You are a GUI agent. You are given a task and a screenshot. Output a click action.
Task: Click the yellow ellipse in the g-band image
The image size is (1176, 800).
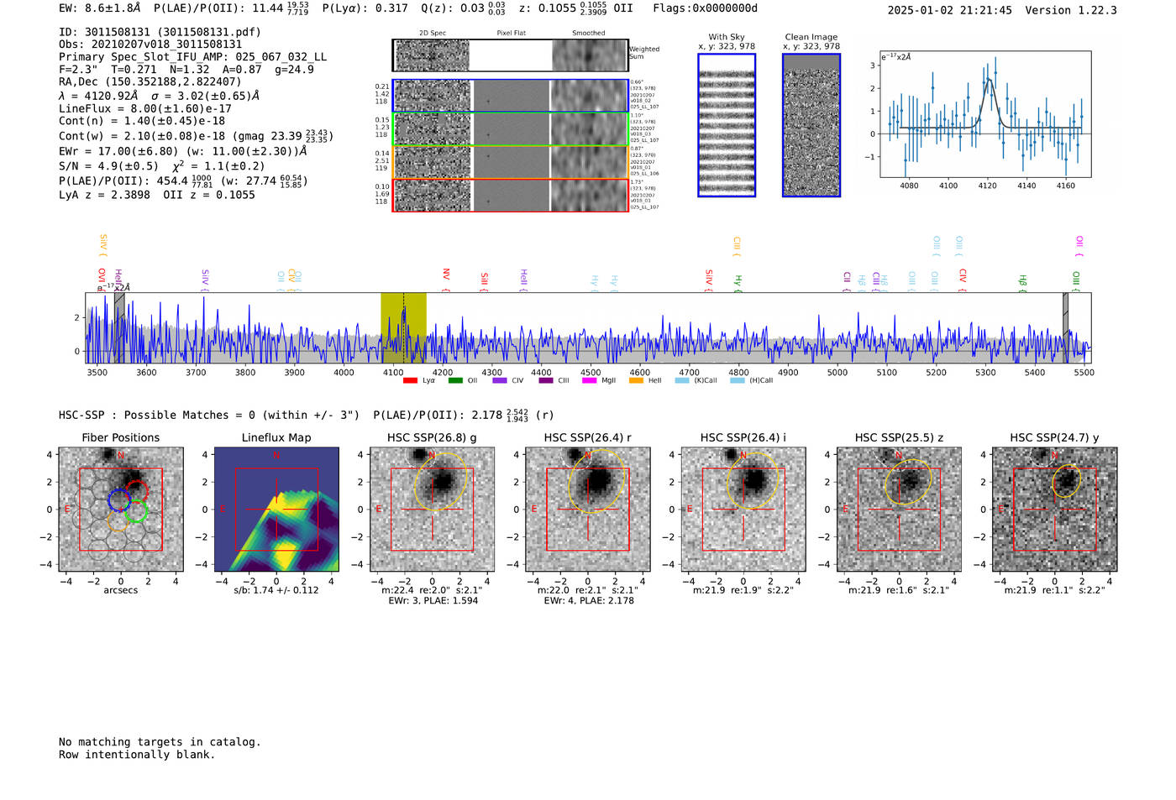pos(442,481)
